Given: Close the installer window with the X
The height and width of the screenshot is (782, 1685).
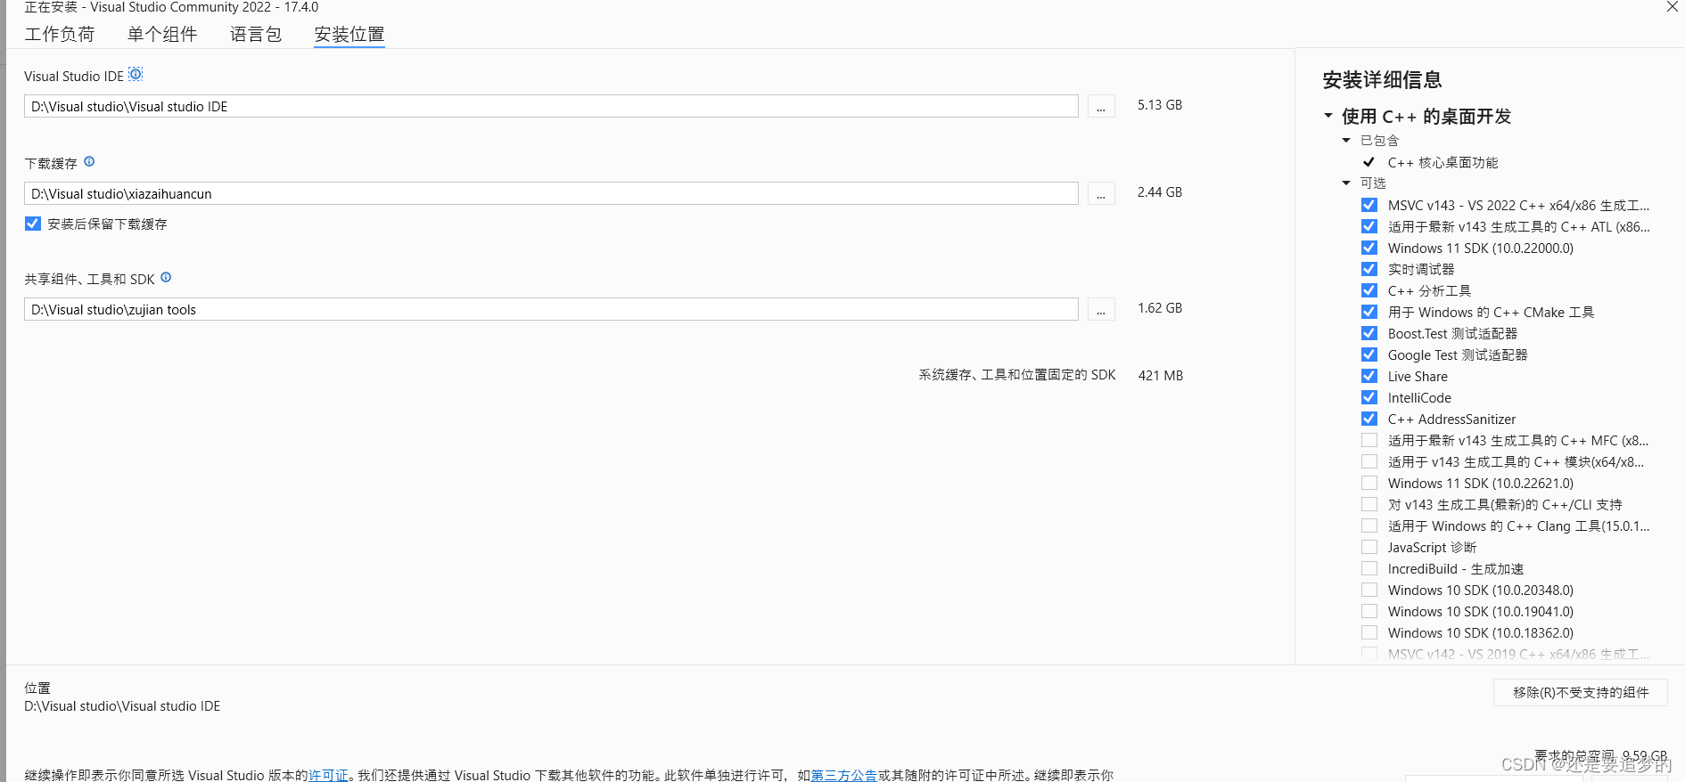Looking at the screenshot, I should (x=1673, y=7).
